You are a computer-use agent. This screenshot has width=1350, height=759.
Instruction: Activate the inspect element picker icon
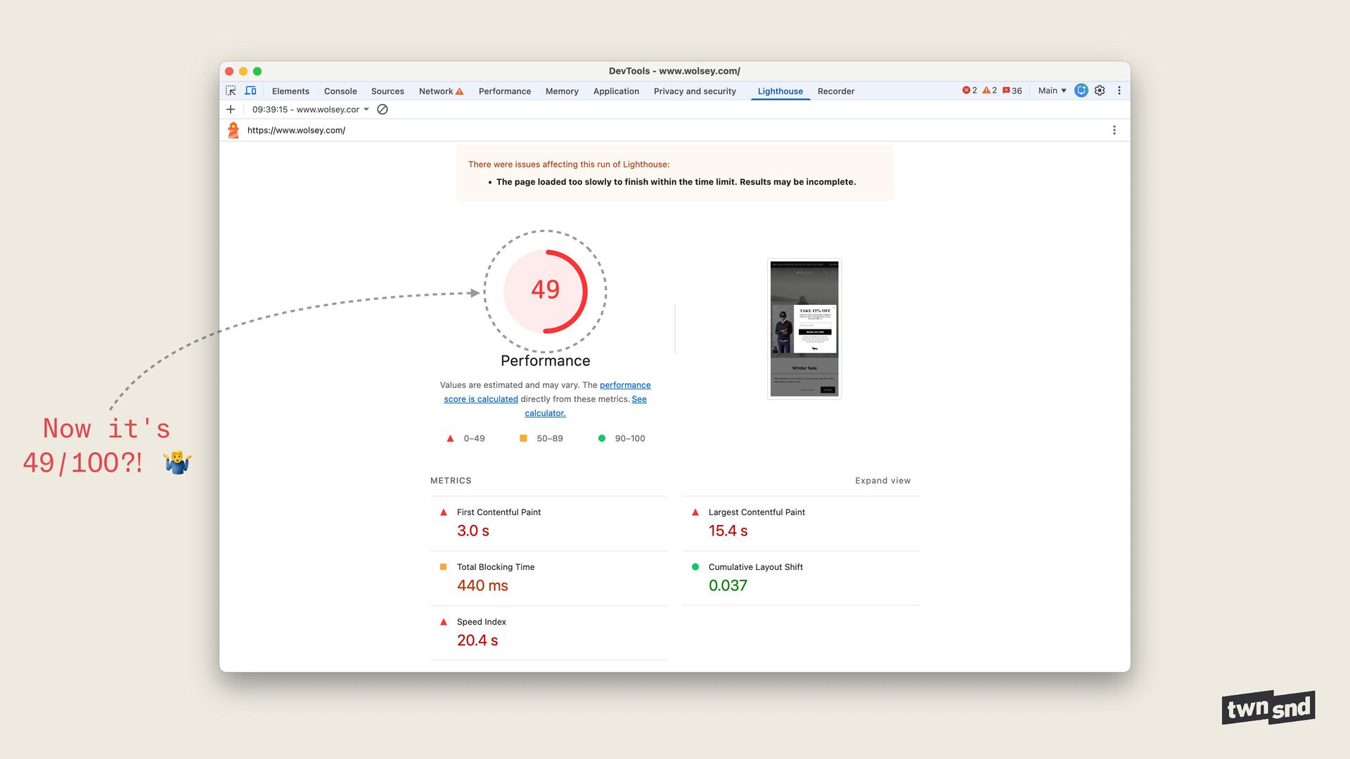231,91
